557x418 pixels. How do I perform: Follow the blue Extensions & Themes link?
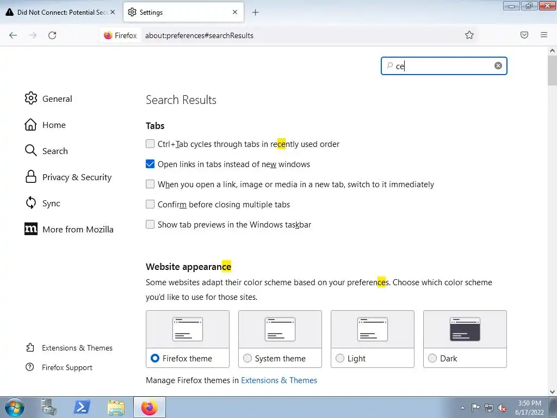pos(279,380)
